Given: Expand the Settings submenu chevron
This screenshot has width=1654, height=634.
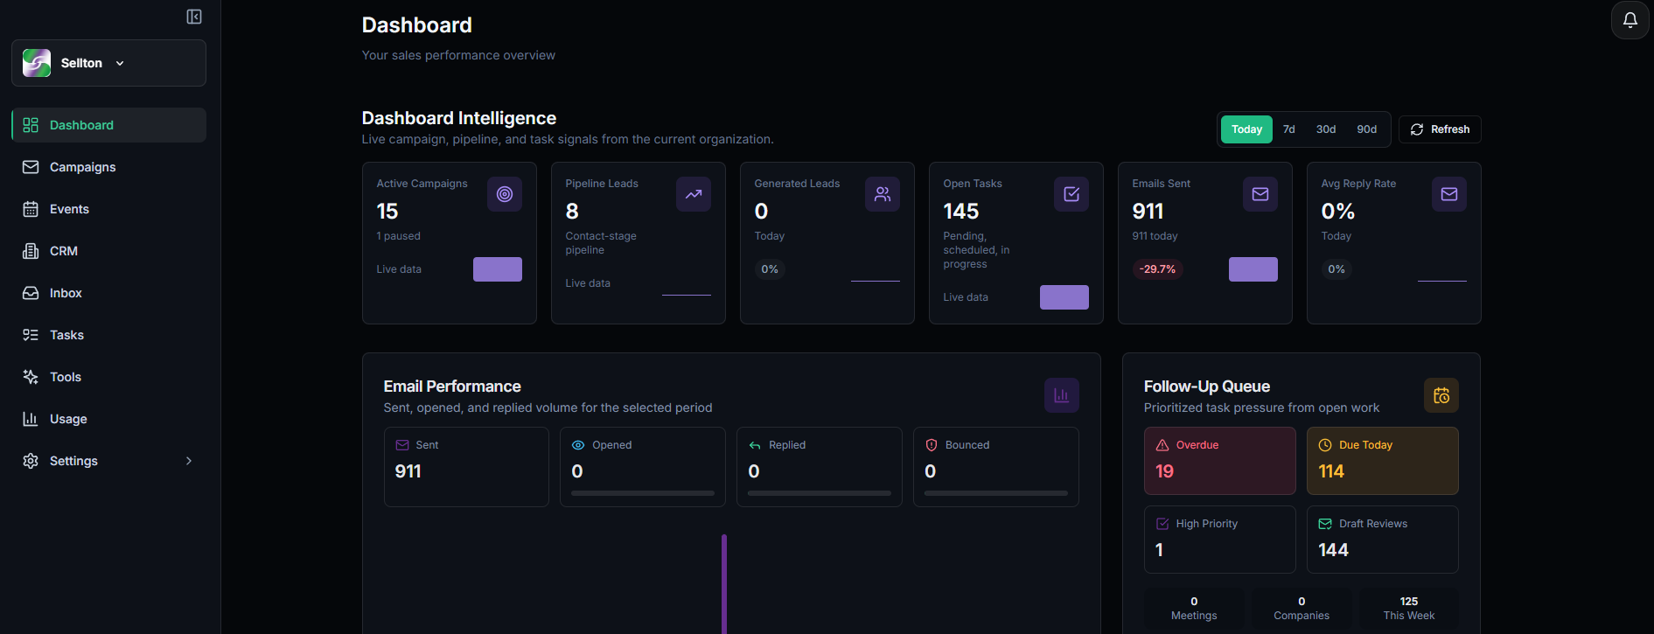Looking at the screenshot, I should click(x=189, y=461).
